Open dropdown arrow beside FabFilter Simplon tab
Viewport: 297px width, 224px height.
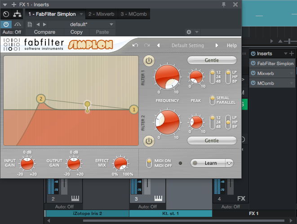pos(81,14)
